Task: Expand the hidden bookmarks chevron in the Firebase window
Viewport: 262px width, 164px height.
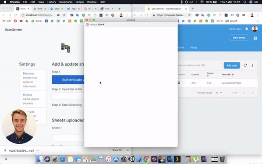Action: 258,21
